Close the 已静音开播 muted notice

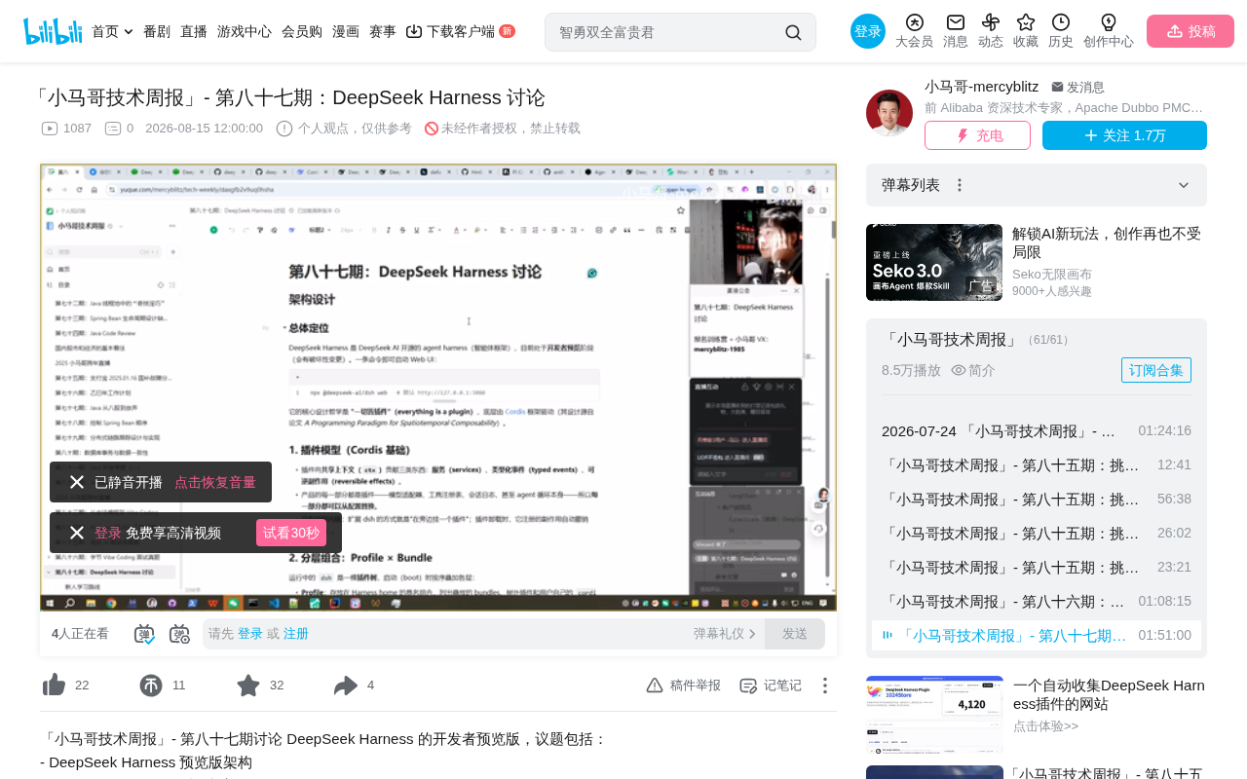click(77, 482)
